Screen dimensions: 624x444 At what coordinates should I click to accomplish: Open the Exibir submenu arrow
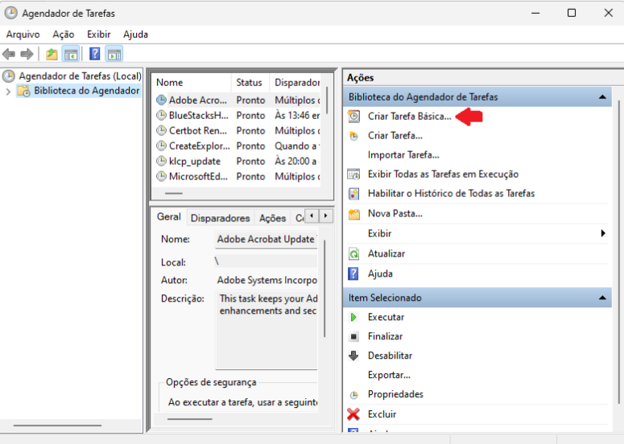[603, 233]
